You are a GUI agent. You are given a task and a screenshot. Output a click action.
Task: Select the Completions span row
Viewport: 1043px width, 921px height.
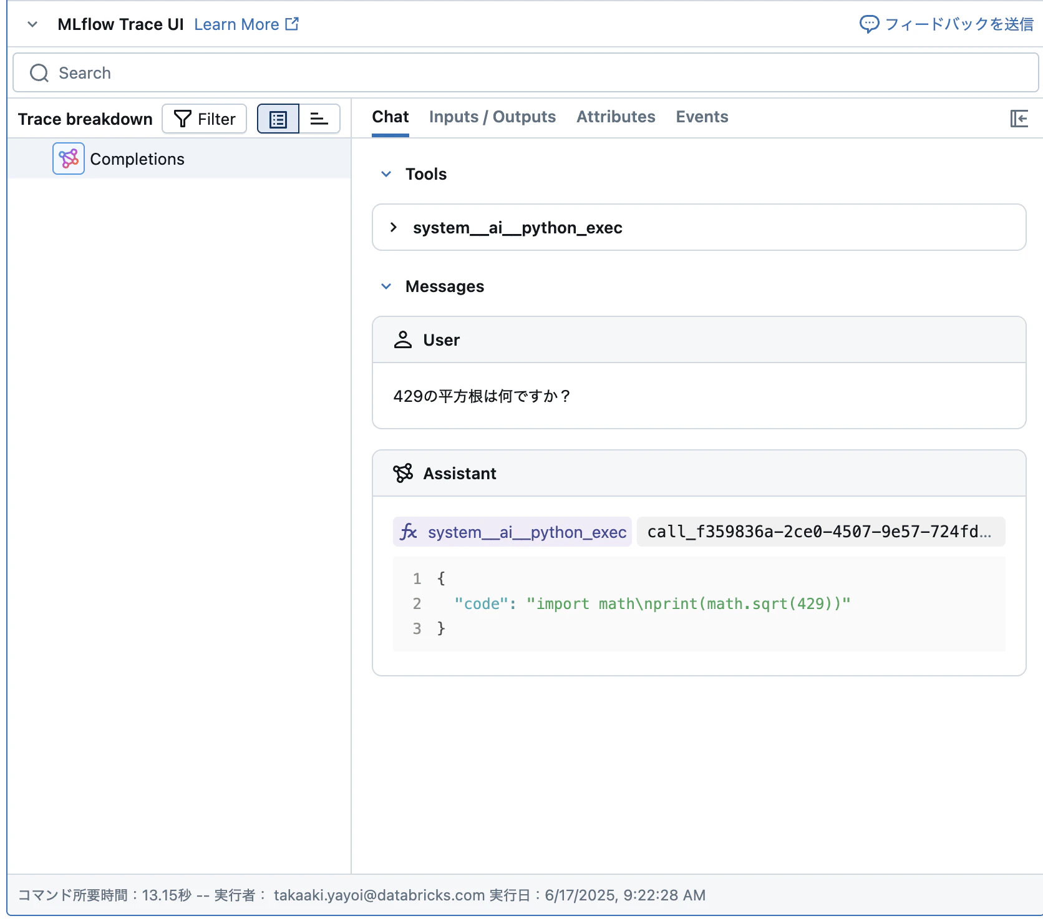pyautogui.click(x=179, y=158)
